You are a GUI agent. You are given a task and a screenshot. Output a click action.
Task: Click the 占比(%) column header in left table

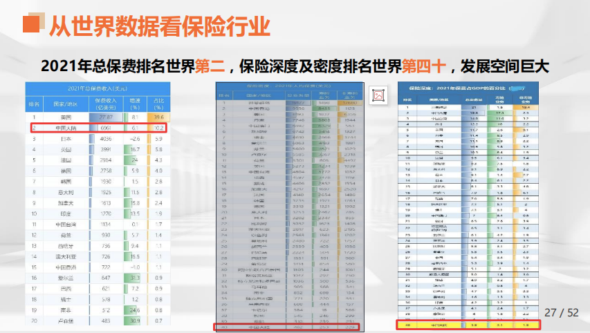(x=158, y=104)
